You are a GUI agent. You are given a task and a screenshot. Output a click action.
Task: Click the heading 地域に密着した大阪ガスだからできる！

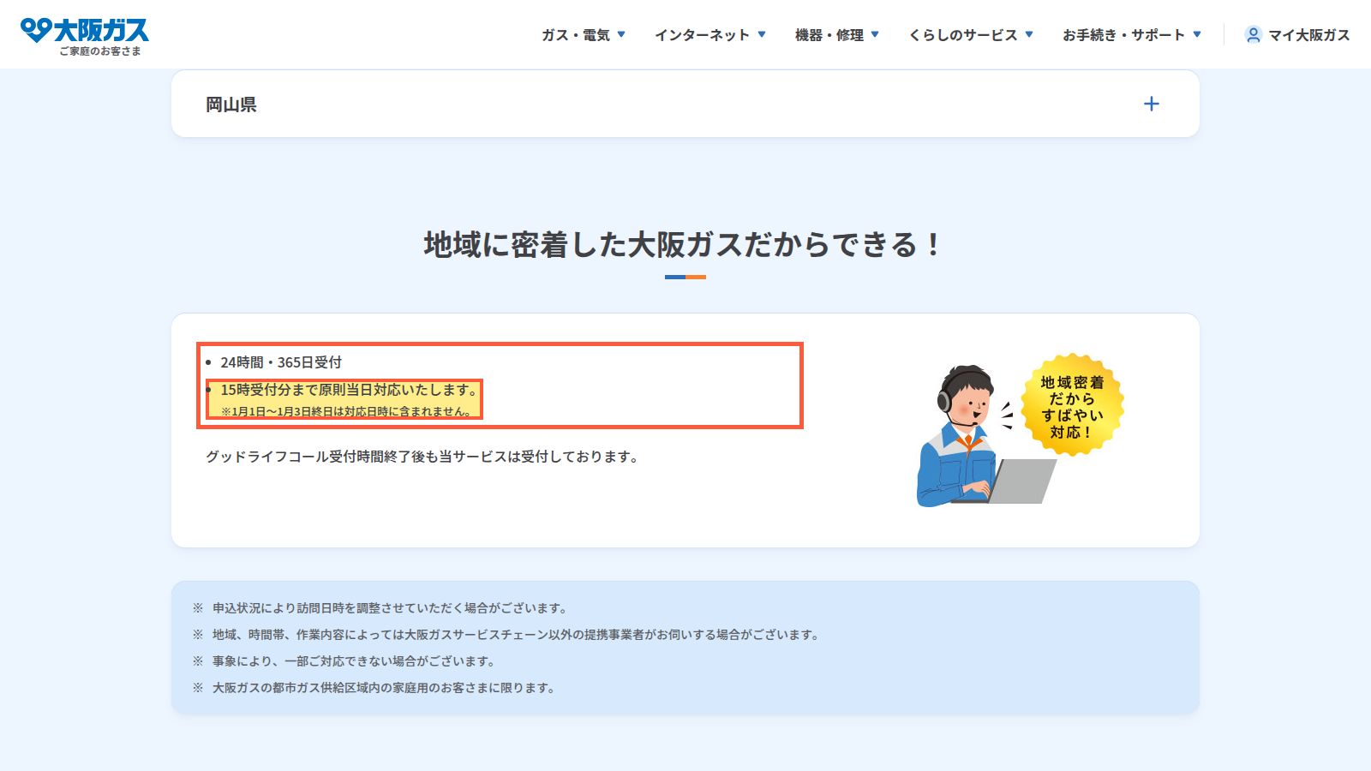click(685, 245)
